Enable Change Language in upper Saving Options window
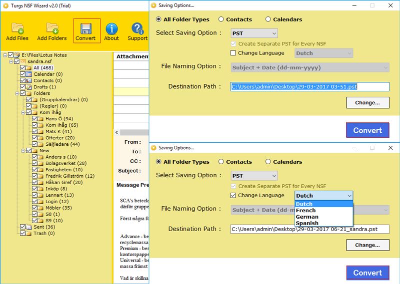Screen dimensions: 400x284 coord(233,53)
